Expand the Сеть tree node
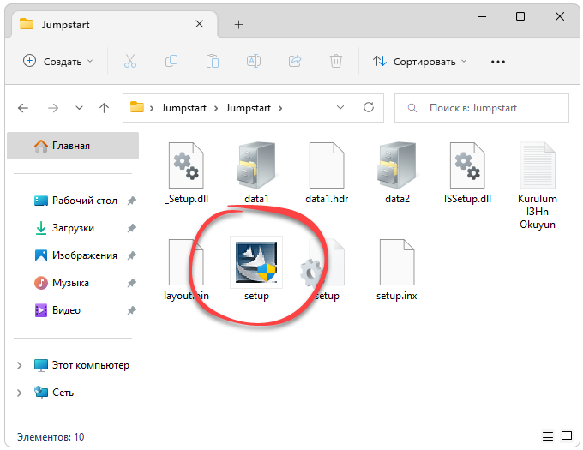This screenshot has width=583, height=450. (20, 393)
